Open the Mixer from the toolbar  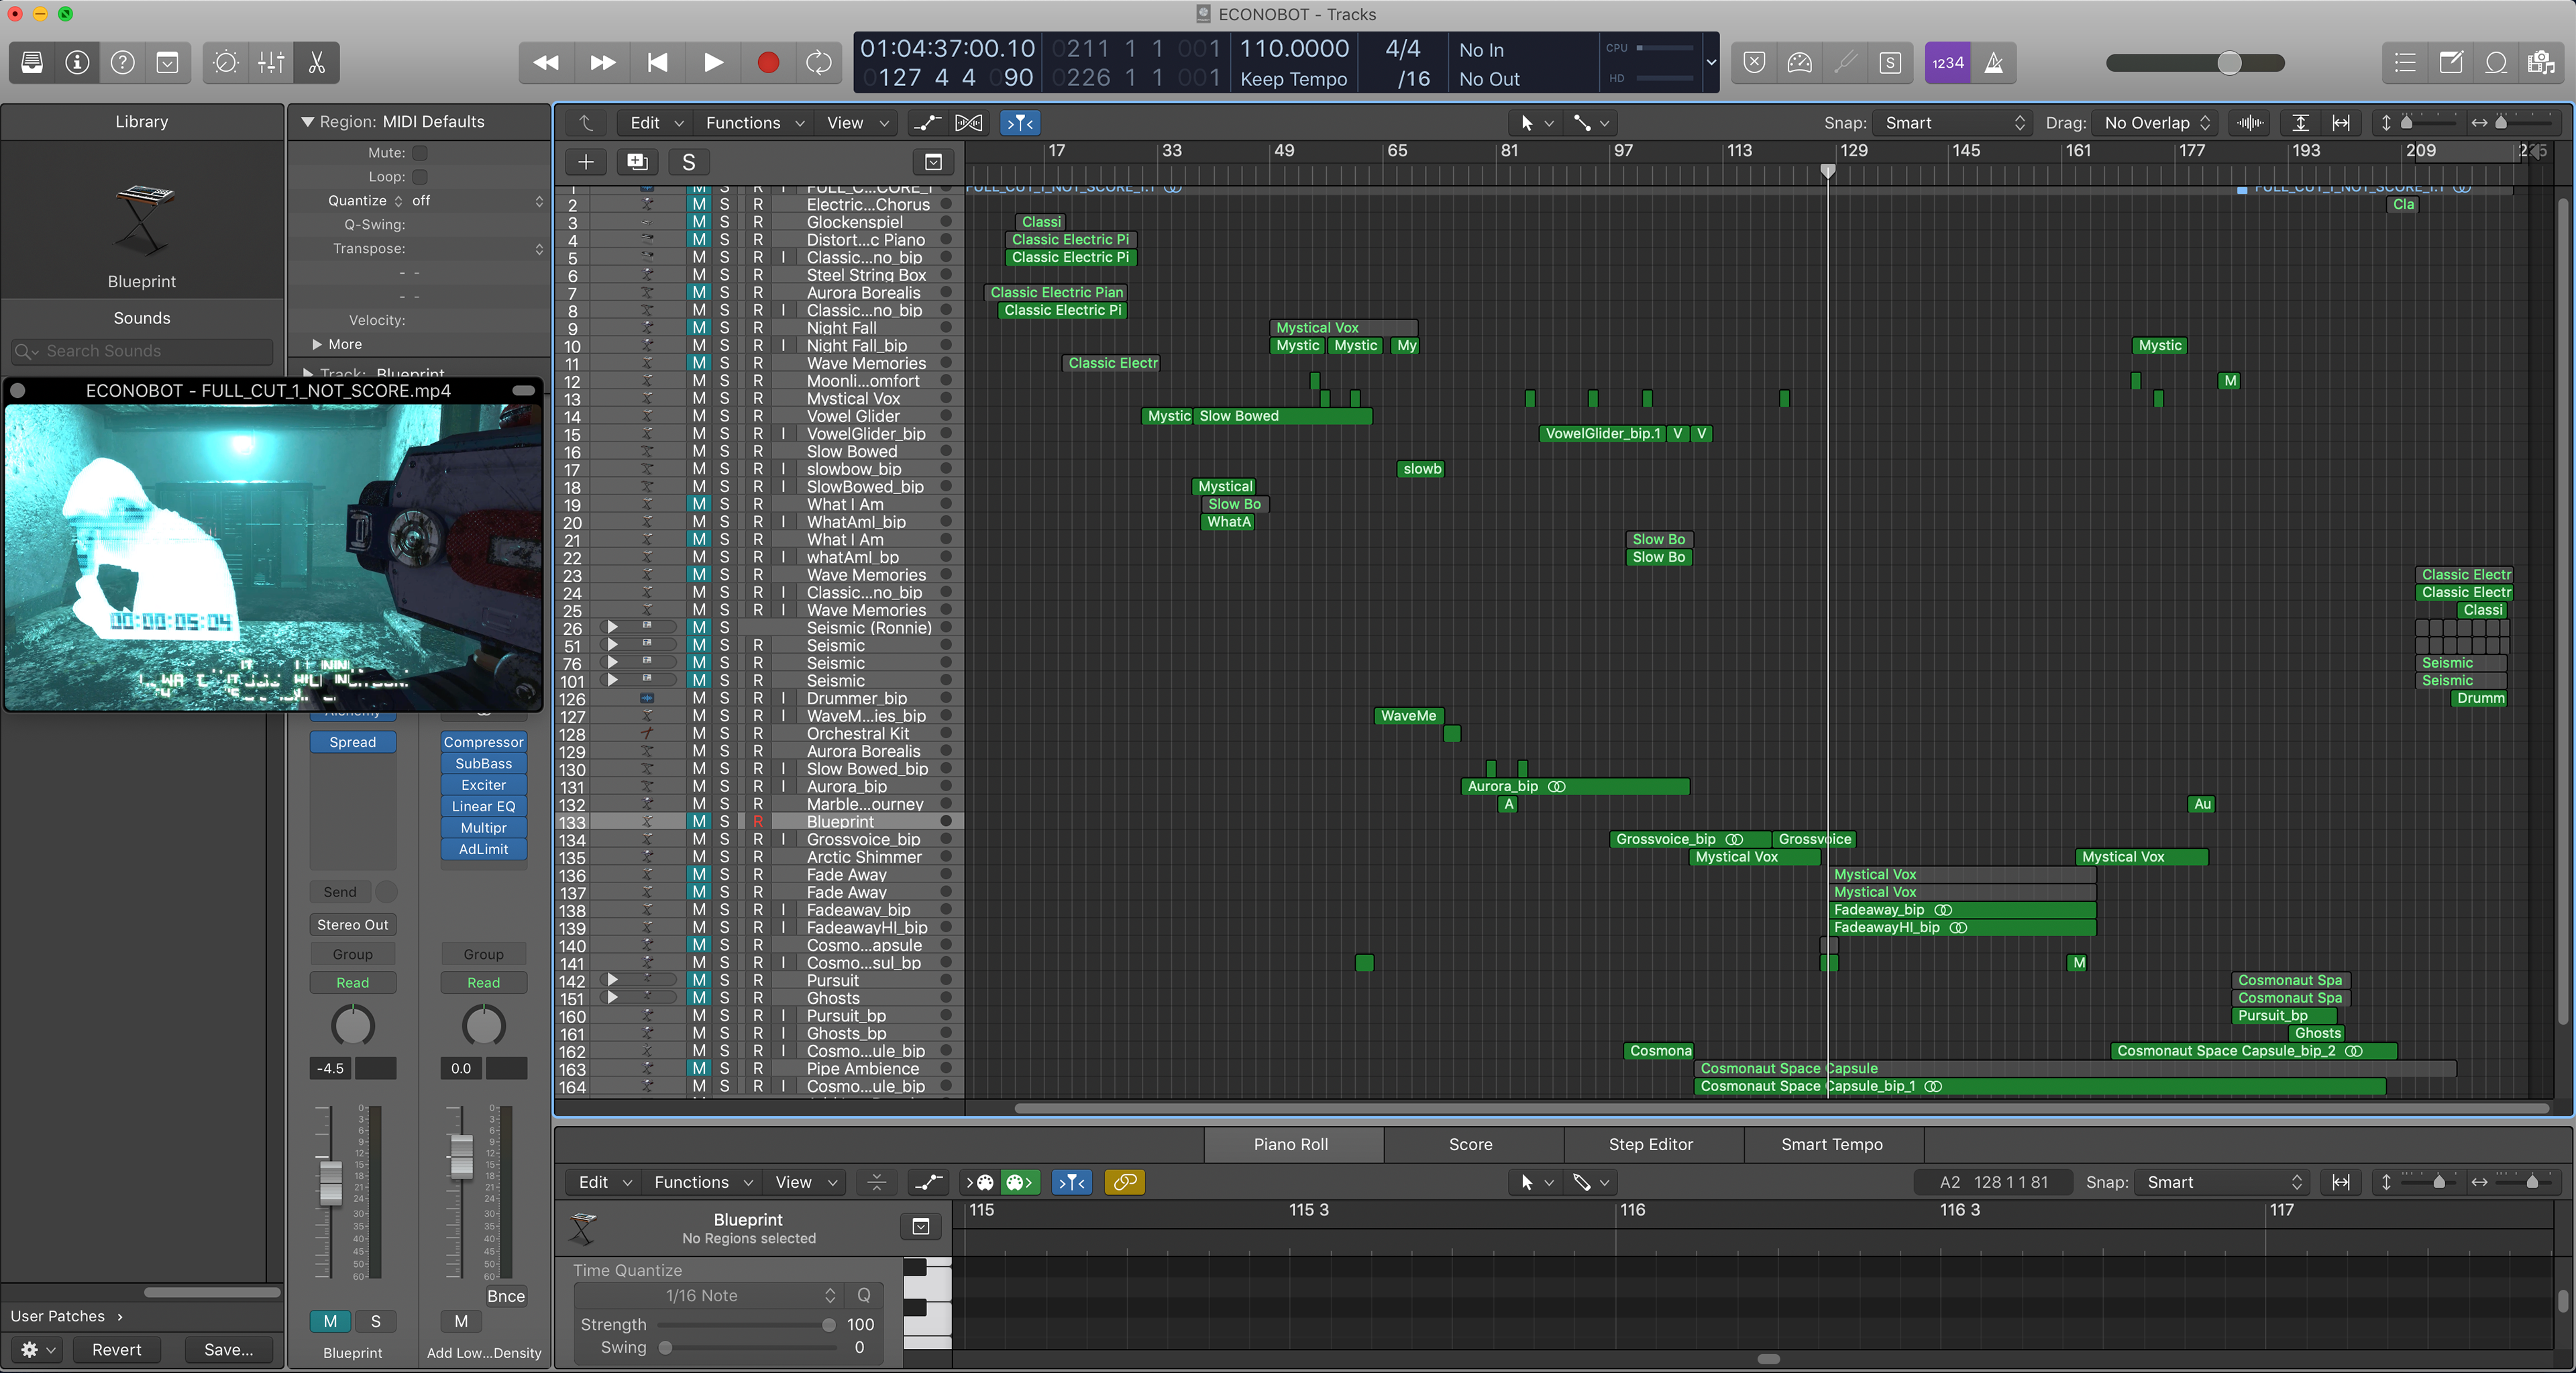click(x=271, y=63)
